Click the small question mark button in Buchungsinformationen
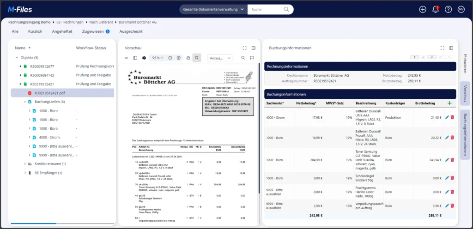 point(414,57)
